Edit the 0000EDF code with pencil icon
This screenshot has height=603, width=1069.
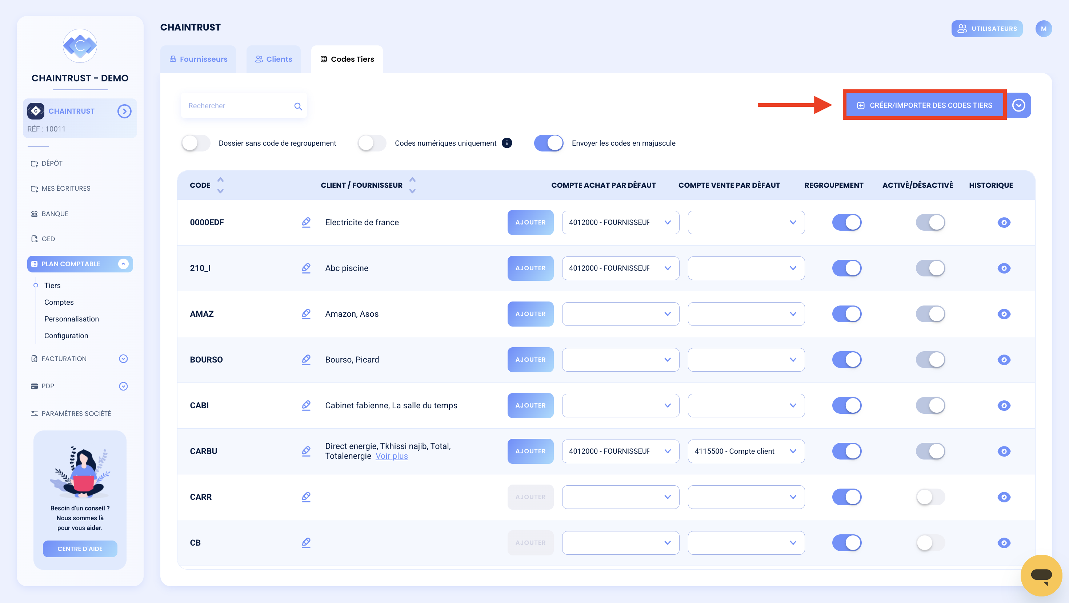(x=306, y=222)
